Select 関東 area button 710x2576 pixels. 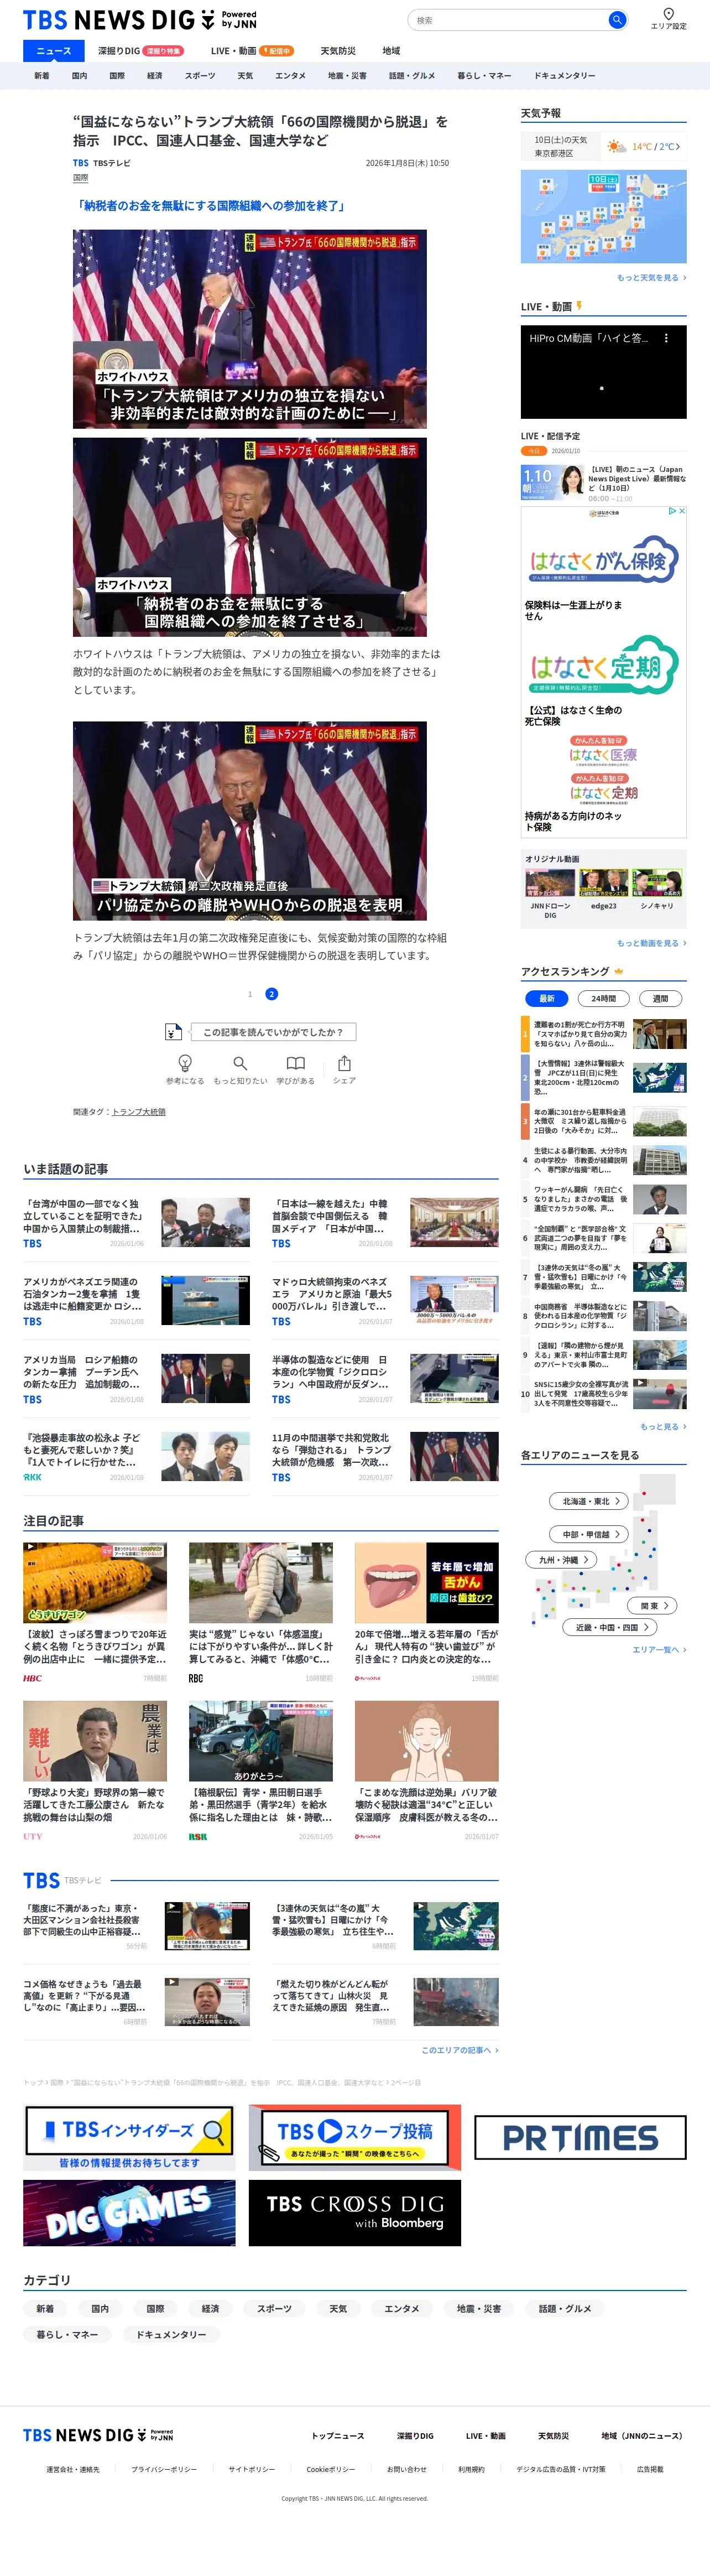click(653, 1606)
